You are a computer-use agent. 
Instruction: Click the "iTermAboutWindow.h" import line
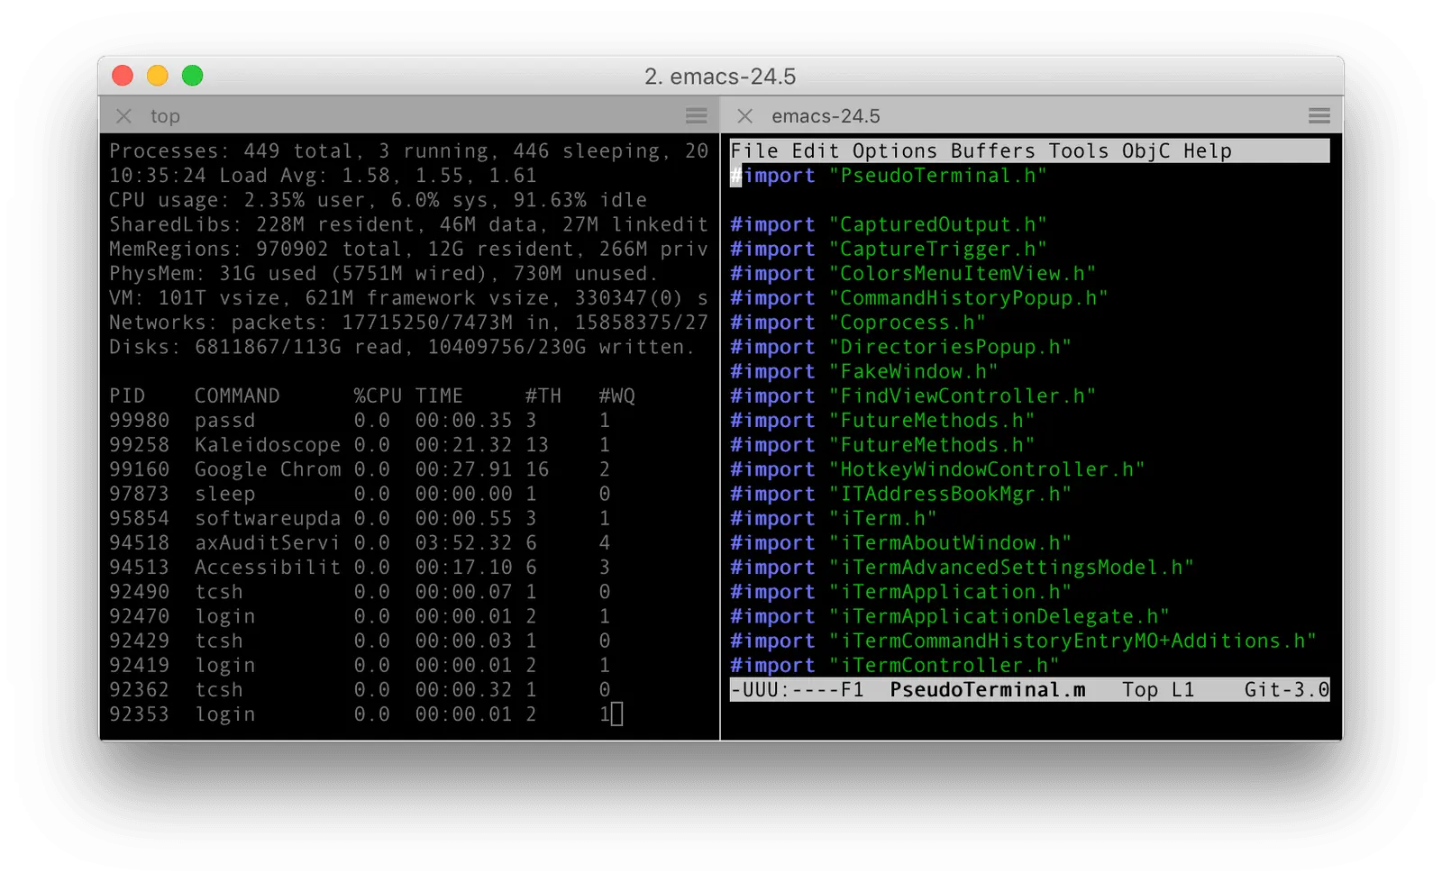(901, 543)
